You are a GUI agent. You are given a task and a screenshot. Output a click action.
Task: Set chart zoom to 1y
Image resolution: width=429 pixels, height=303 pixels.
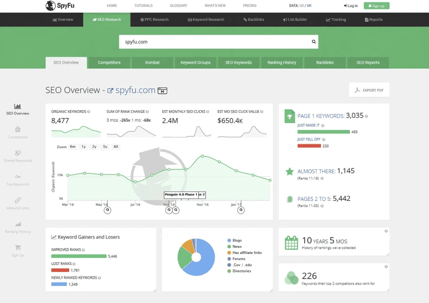[x=84, y=147]
